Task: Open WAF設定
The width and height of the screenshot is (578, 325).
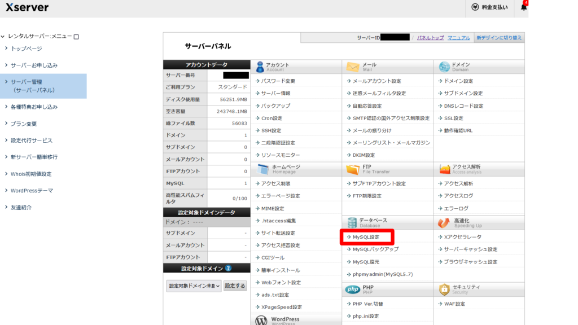Action: tap(454, 304)
